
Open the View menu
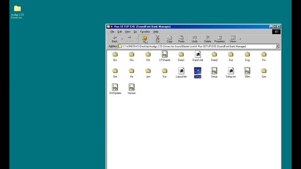[x=127, y=32]
